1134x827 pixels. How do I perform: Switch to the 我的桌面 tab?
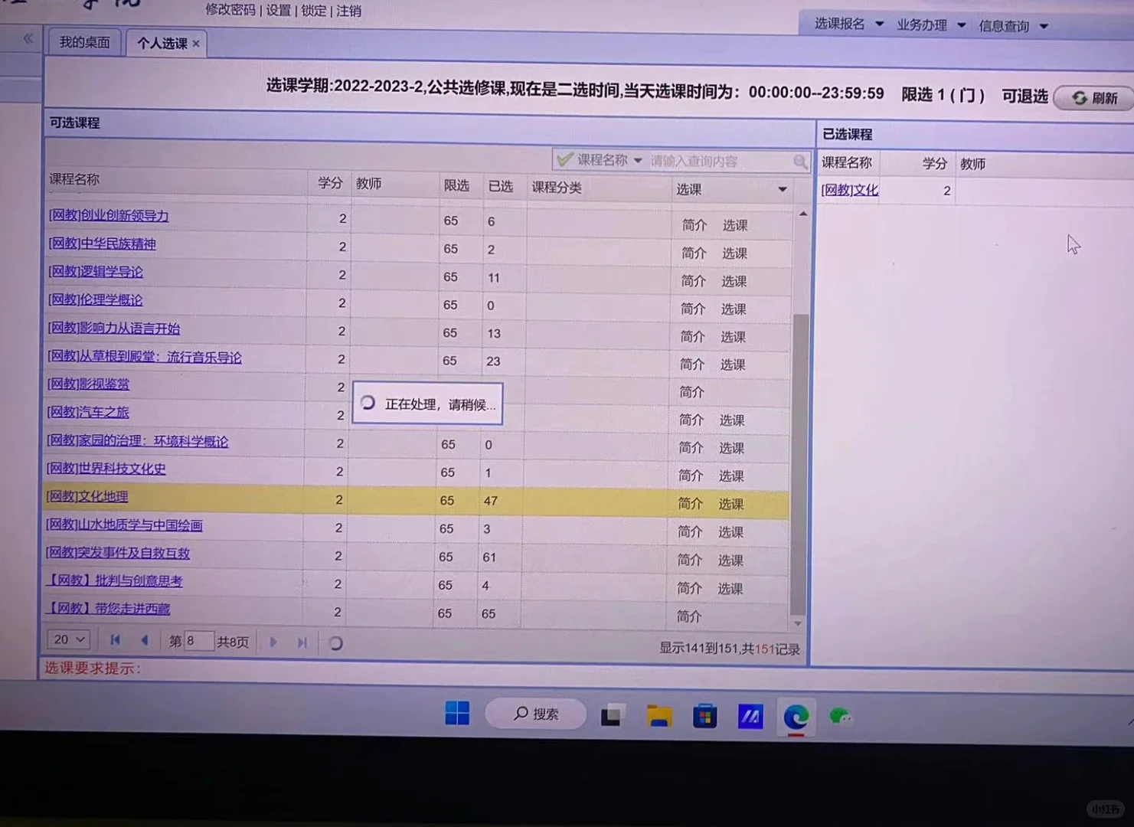pos(83,42)
